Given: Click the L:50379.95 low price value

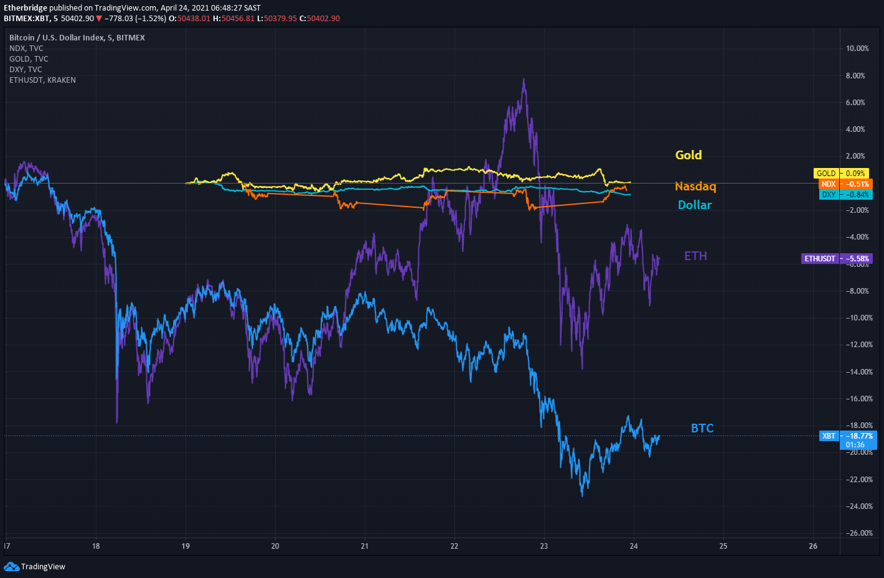Looking at the screenshot, I should point(277,19).
